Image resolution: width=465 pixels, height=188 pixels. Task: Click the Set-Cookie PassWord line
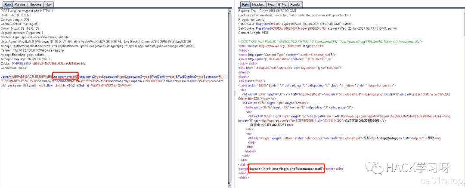[x=318, y=28]
